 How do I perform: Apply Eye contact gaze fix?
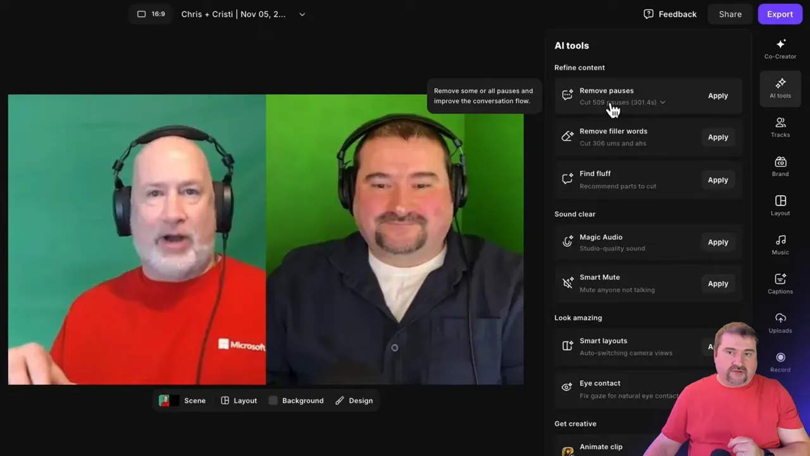point(718,389)
